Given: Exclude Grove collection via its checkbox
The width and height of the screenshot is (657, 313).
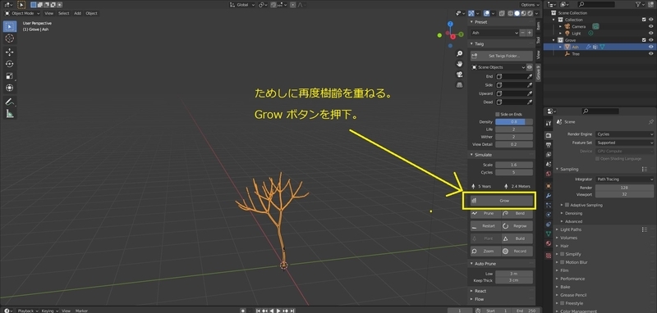Looking at the screenshot, I should 644,40.
